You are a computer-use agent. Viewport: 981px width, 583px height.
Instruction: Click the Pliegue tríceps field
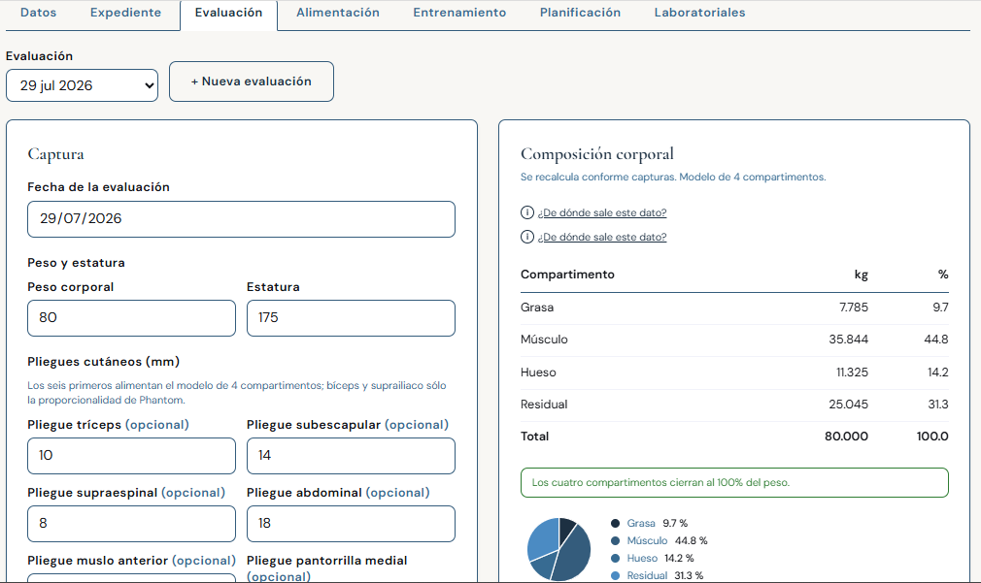(x=131, y=456)
